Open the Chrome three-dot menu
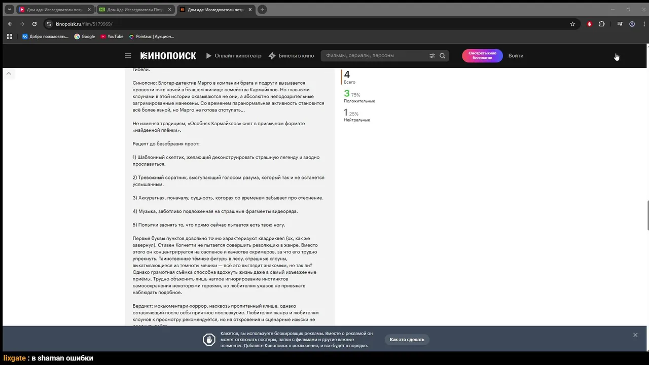The width and height of the screenshot is (649, 365). (x=643, y=24)
